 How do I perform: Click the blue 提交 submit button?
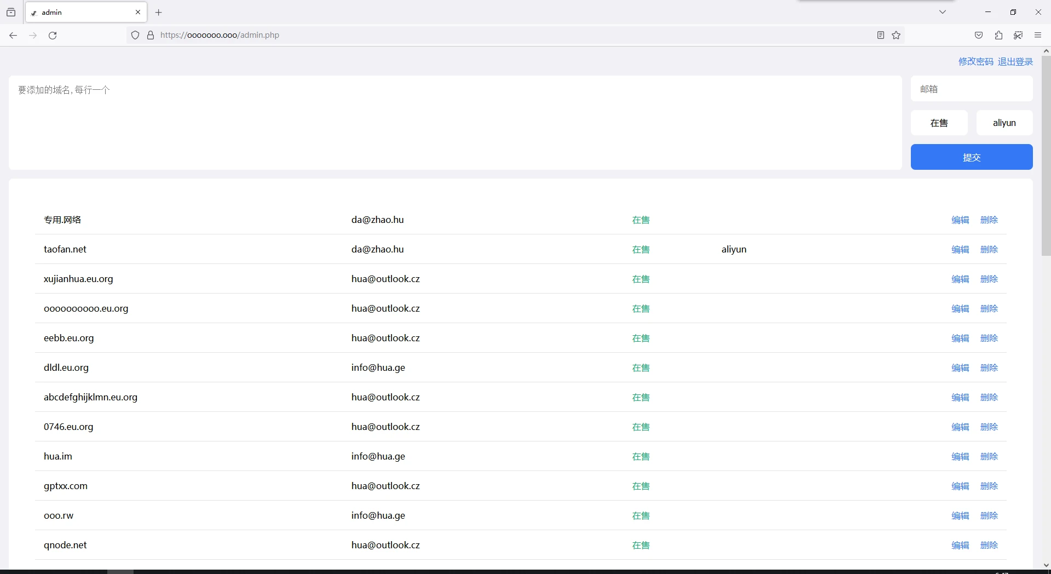[x=971, y=157]
